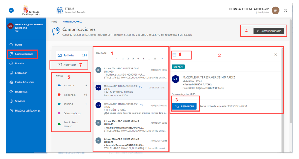Screen dimensions: 299x159
Task: Open Horario clock icon in sidebar
Action: [11, 63]
